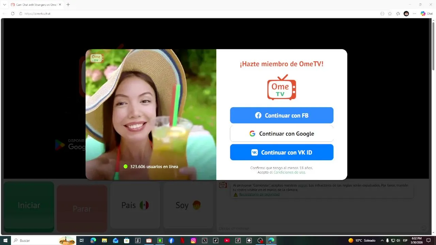Open the Mail app in taskbar
436x245 pixels.
point(115,240)
